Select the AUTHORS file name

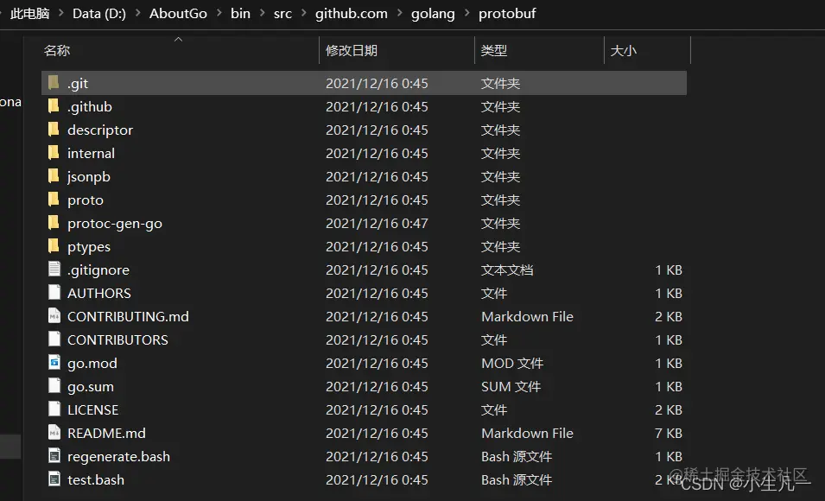pyautogui.click(x=99, y=293)
